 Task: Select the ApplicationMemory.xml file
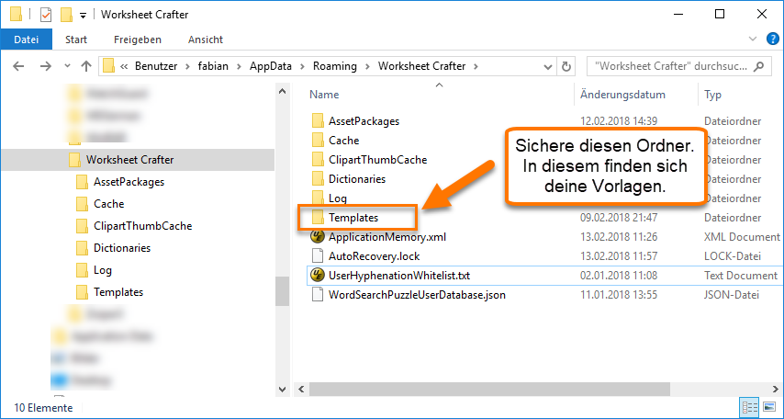click(382, 237)
